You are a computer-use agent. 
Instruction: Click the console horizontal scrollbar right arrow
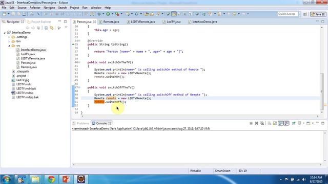coord(320,165)
